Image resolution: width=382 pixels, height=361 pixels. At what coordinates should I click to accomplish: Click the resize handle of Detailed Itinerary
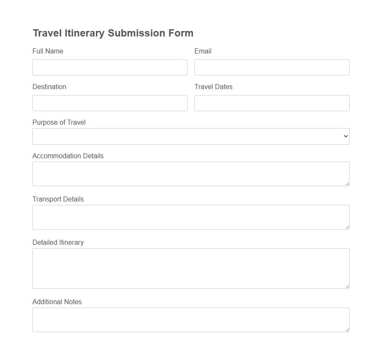[347, 286]
